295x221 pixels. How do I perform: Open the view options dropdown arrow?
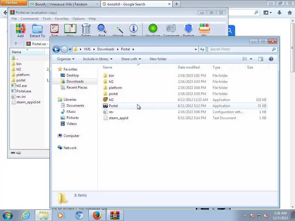pos(251,59)
